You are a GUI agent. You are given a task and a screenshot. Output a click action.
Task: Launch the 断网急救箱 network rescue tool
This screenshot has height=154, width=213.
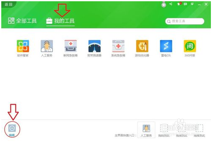[x=70, y=48]
